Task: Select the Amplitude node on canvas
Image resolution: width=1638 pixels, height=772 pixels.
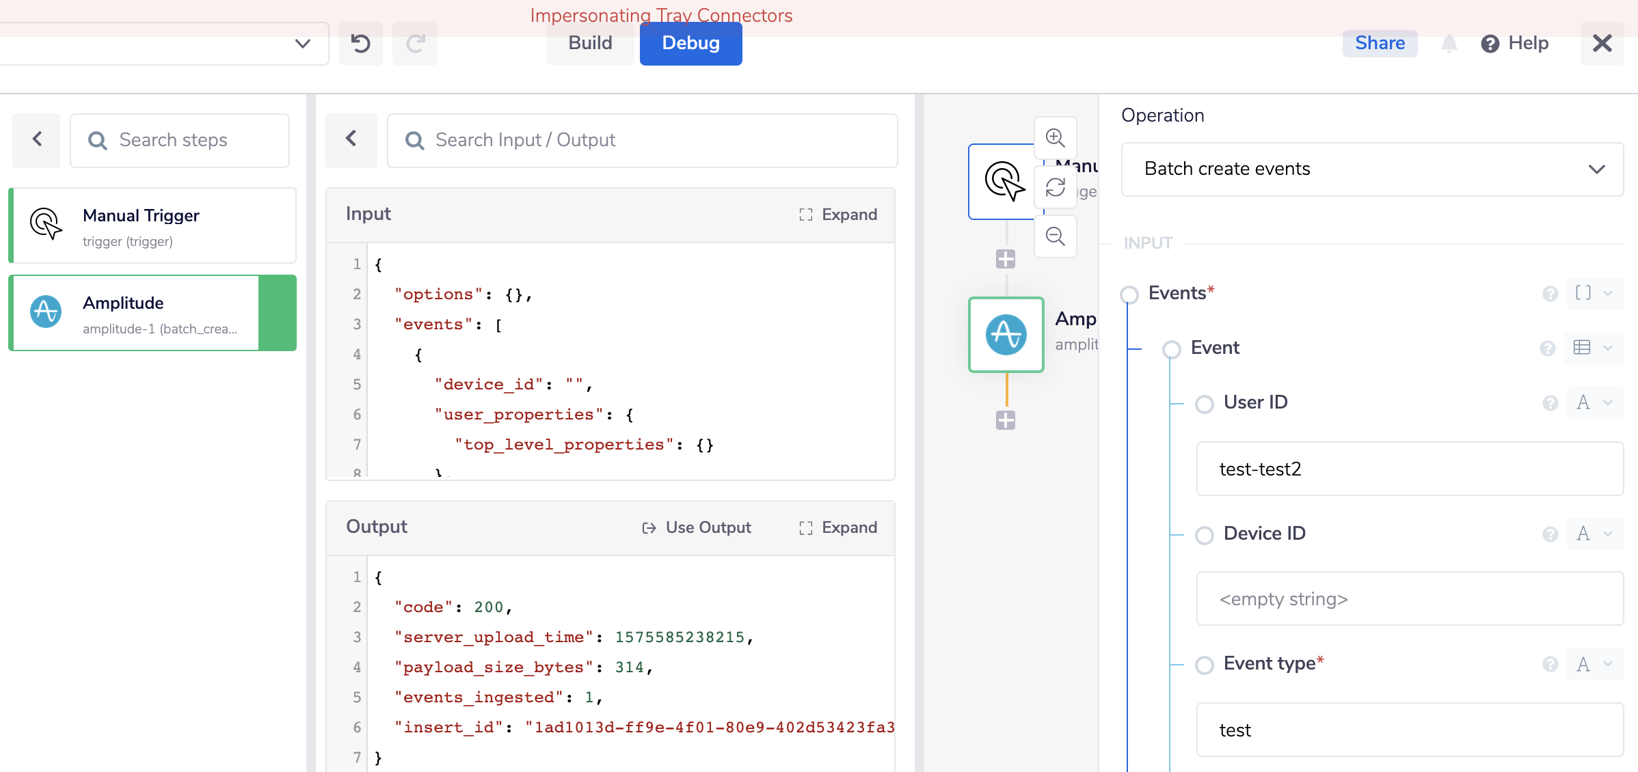Action: tap(1006, 335)
